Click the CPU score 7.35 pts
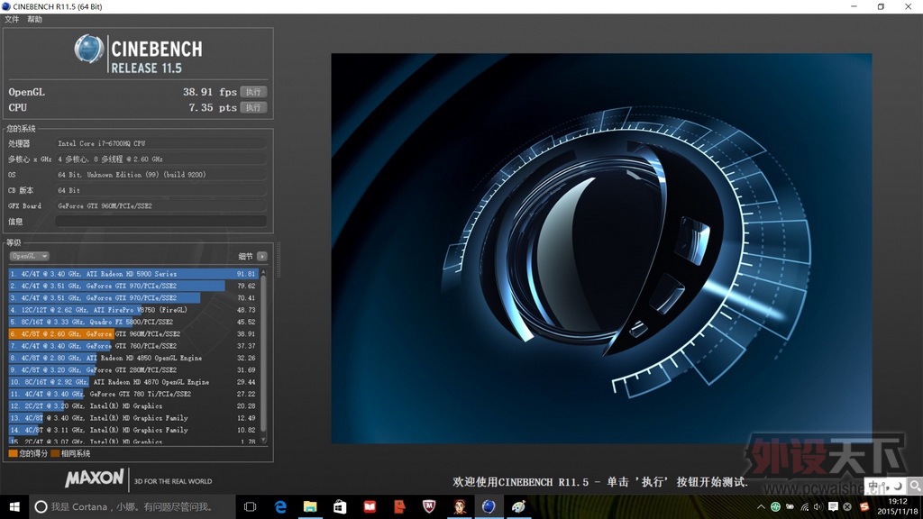Image resolution: width=923 pixels, height=519 pixels. (213, 108)
